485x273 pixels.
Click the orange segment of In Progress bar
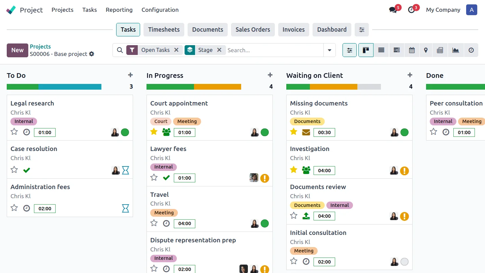coord(218,87)
